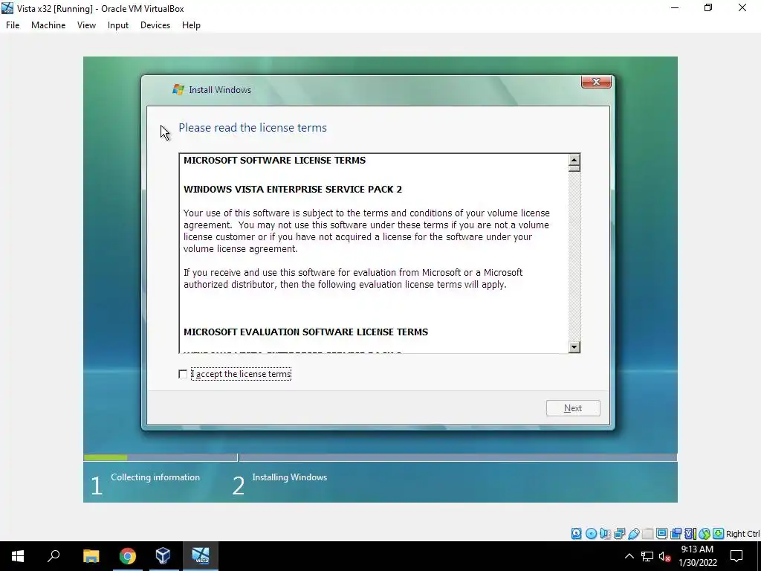Click the network tray icon
The image size is (761, 571).
[x=647, y=556]
